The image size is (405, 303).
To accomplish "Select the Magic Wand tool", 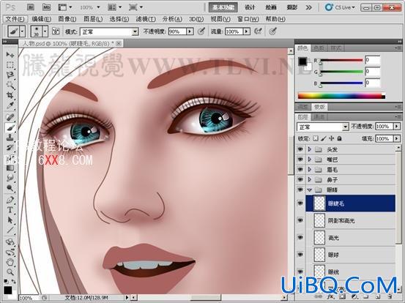I will [x=10, y=85].
